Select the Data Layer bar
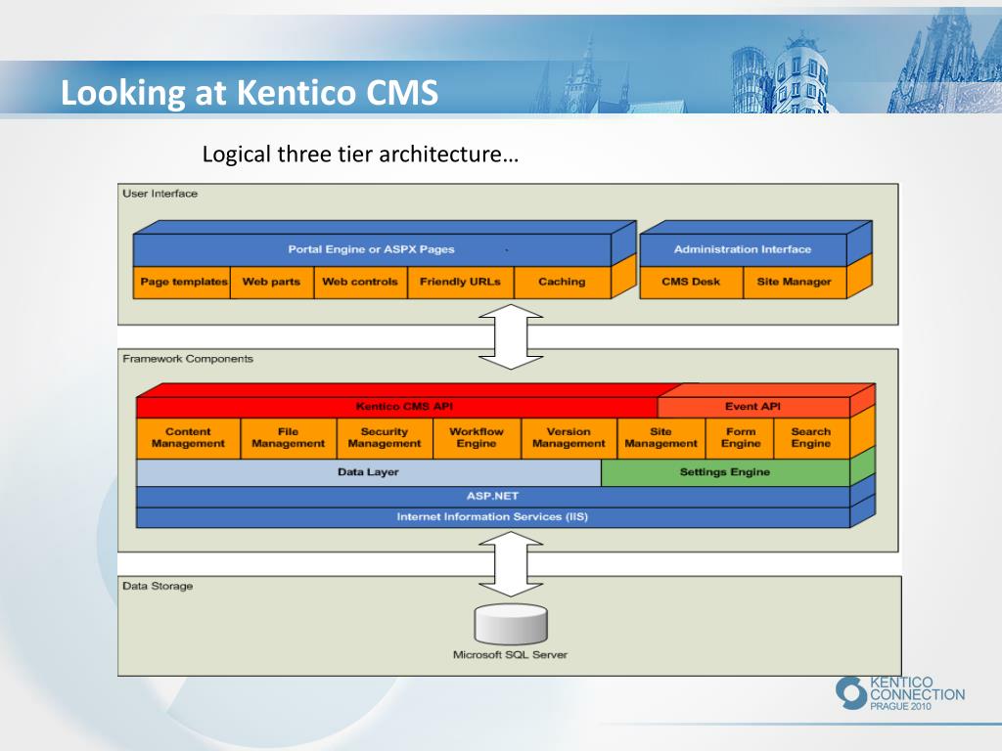 pyautogui.click(x=369, y=472)
